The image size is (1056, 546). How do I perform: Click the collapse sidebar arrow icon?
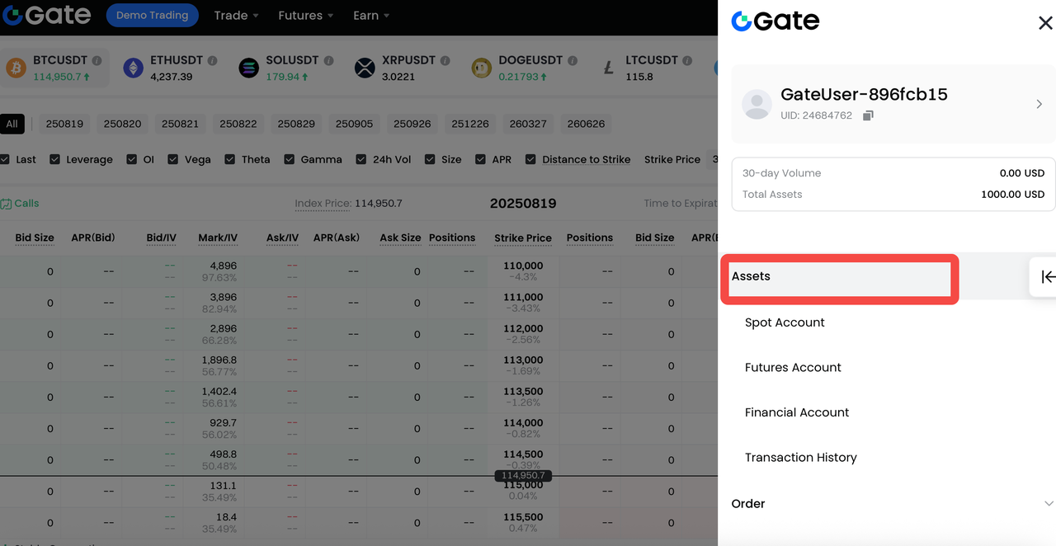[x=1047, y=277]
